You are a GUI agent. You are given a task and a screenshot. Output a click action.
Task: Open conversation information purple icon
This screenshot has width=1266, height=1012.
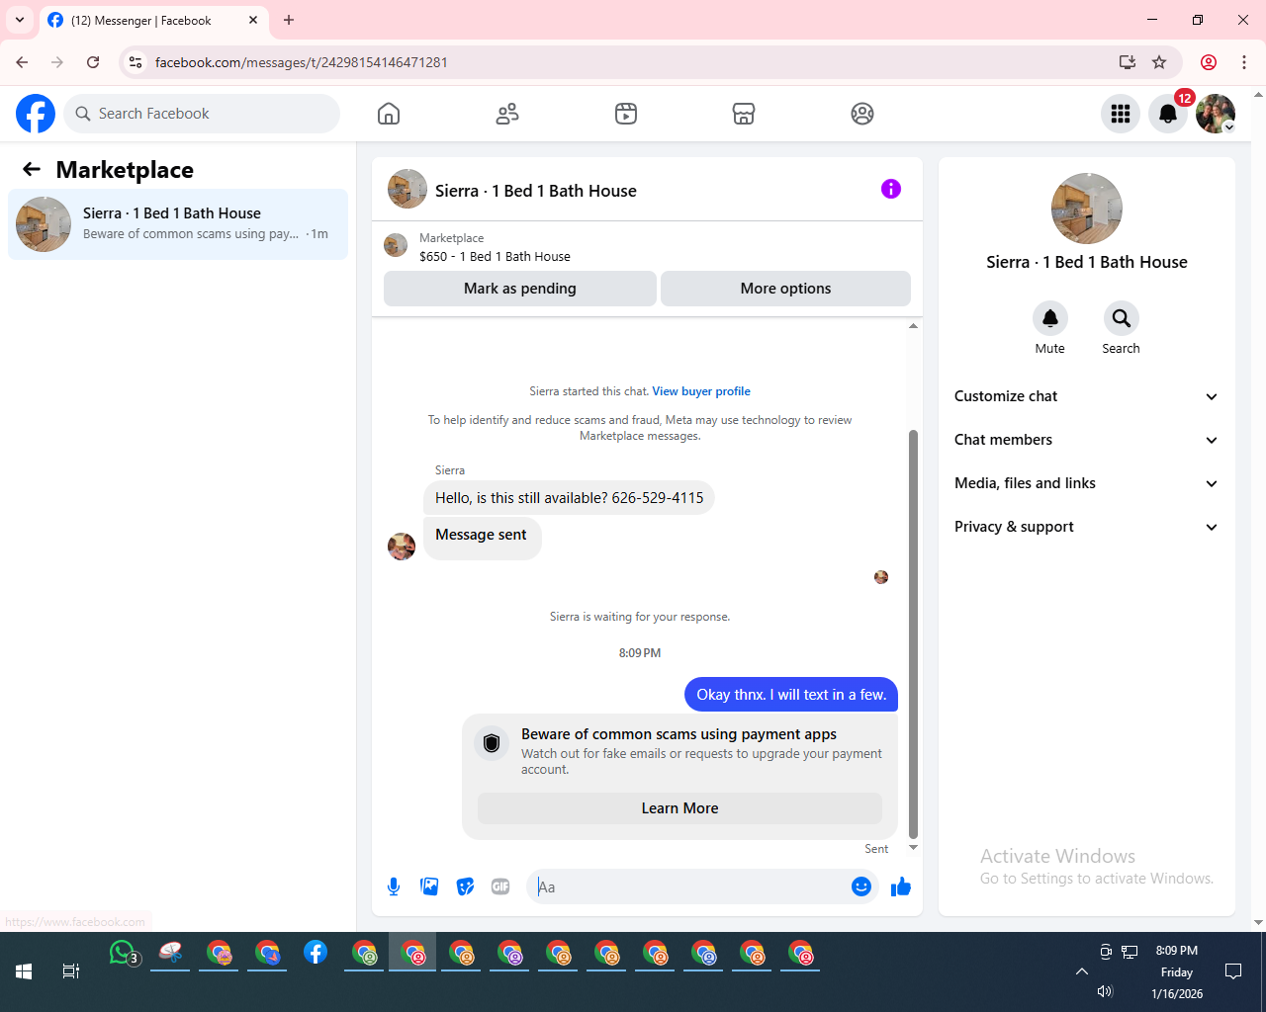pos(891,189)
